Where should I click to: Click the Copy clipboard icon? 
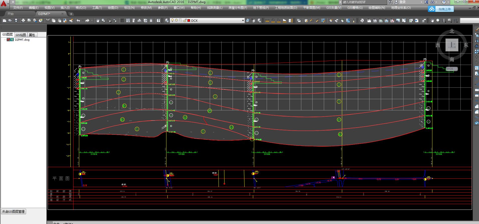point(54,20)
